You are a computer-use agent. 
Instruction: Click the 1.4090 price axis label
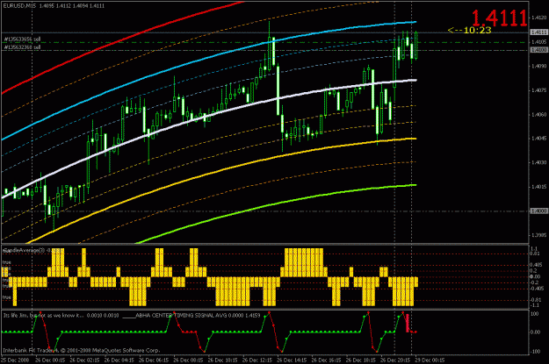tap(539, 66)
